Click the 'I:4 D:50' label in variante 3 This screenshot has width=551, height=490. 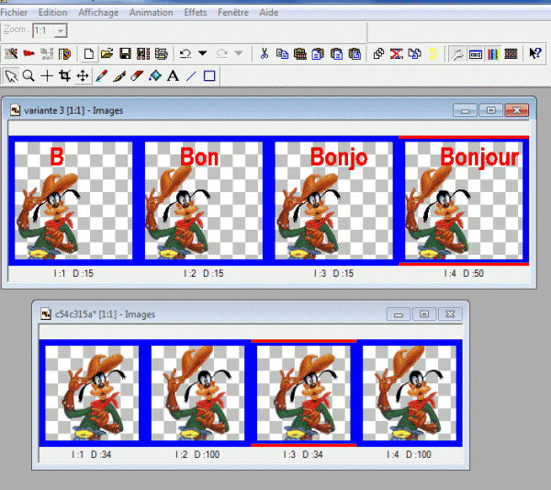(x=464, y=273)
